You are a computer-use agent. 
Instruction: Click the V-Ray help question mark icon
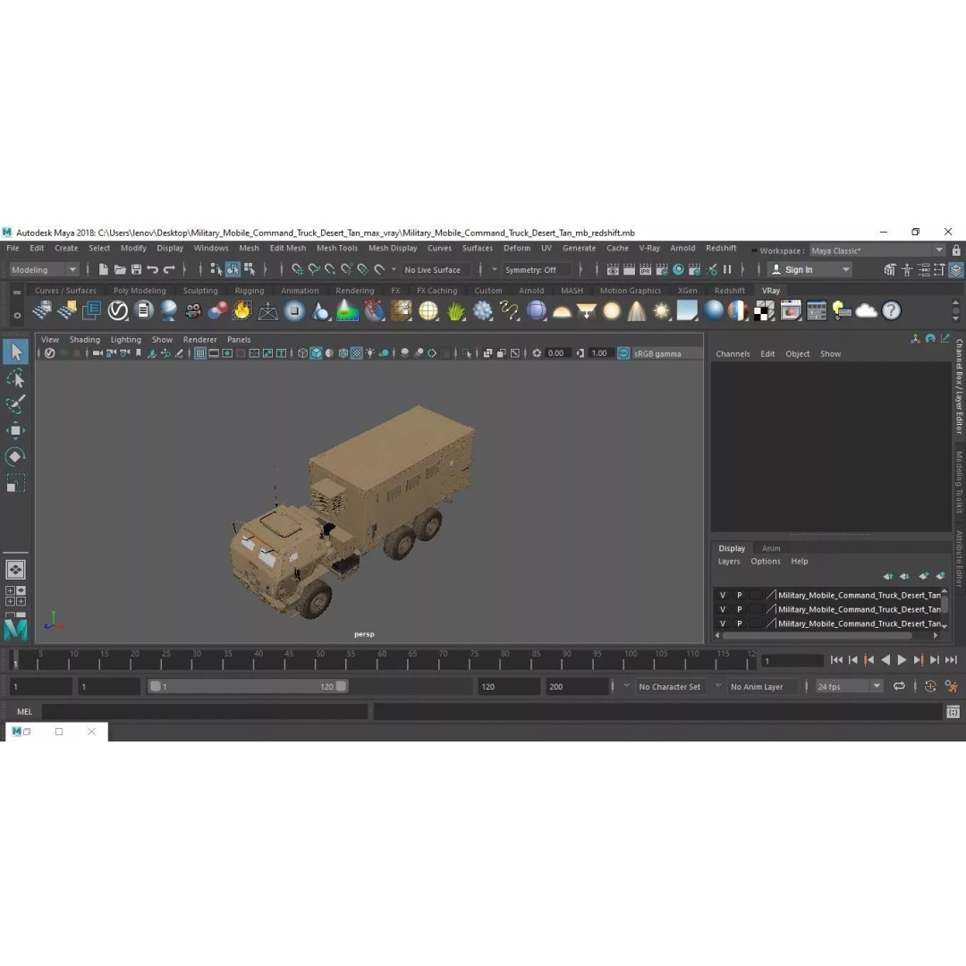[x=892, y=311]
